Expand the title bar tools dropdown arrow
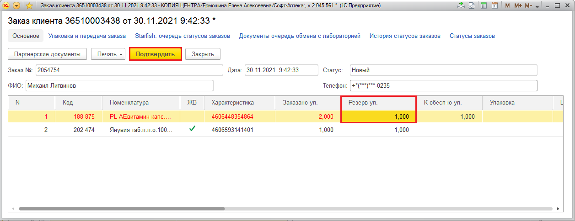Image resolution: width=575 pixels, height=221 pixels. point(537,6)
